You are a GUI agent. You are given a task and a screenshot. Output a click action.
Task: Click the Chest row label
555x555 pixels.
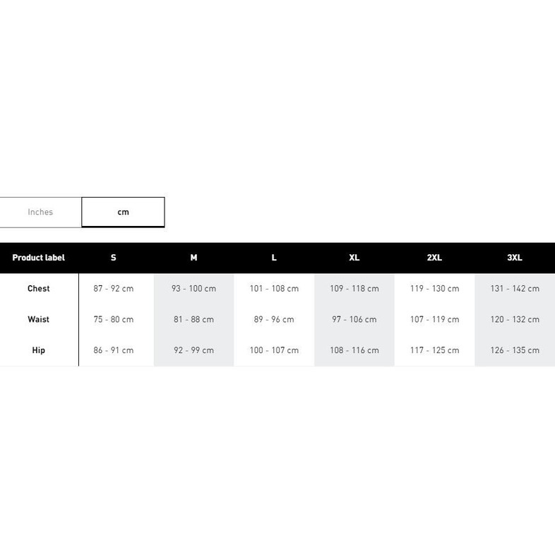tap(39, 288)
